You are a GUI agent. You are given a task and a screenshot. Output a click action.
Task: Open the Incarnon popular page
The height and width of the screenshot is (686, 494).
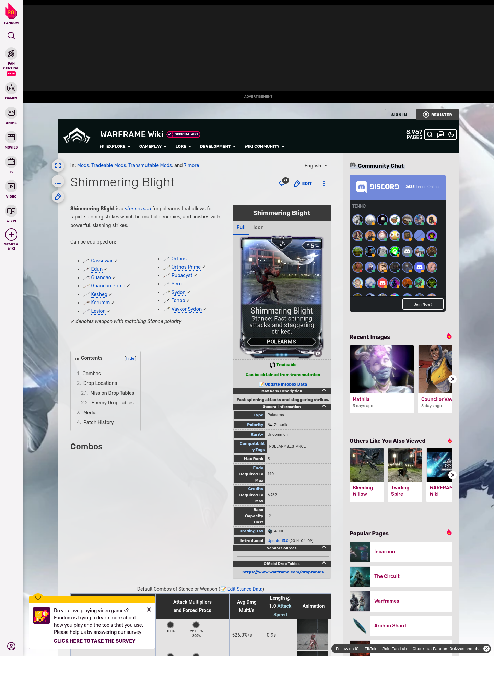(401, 552)
